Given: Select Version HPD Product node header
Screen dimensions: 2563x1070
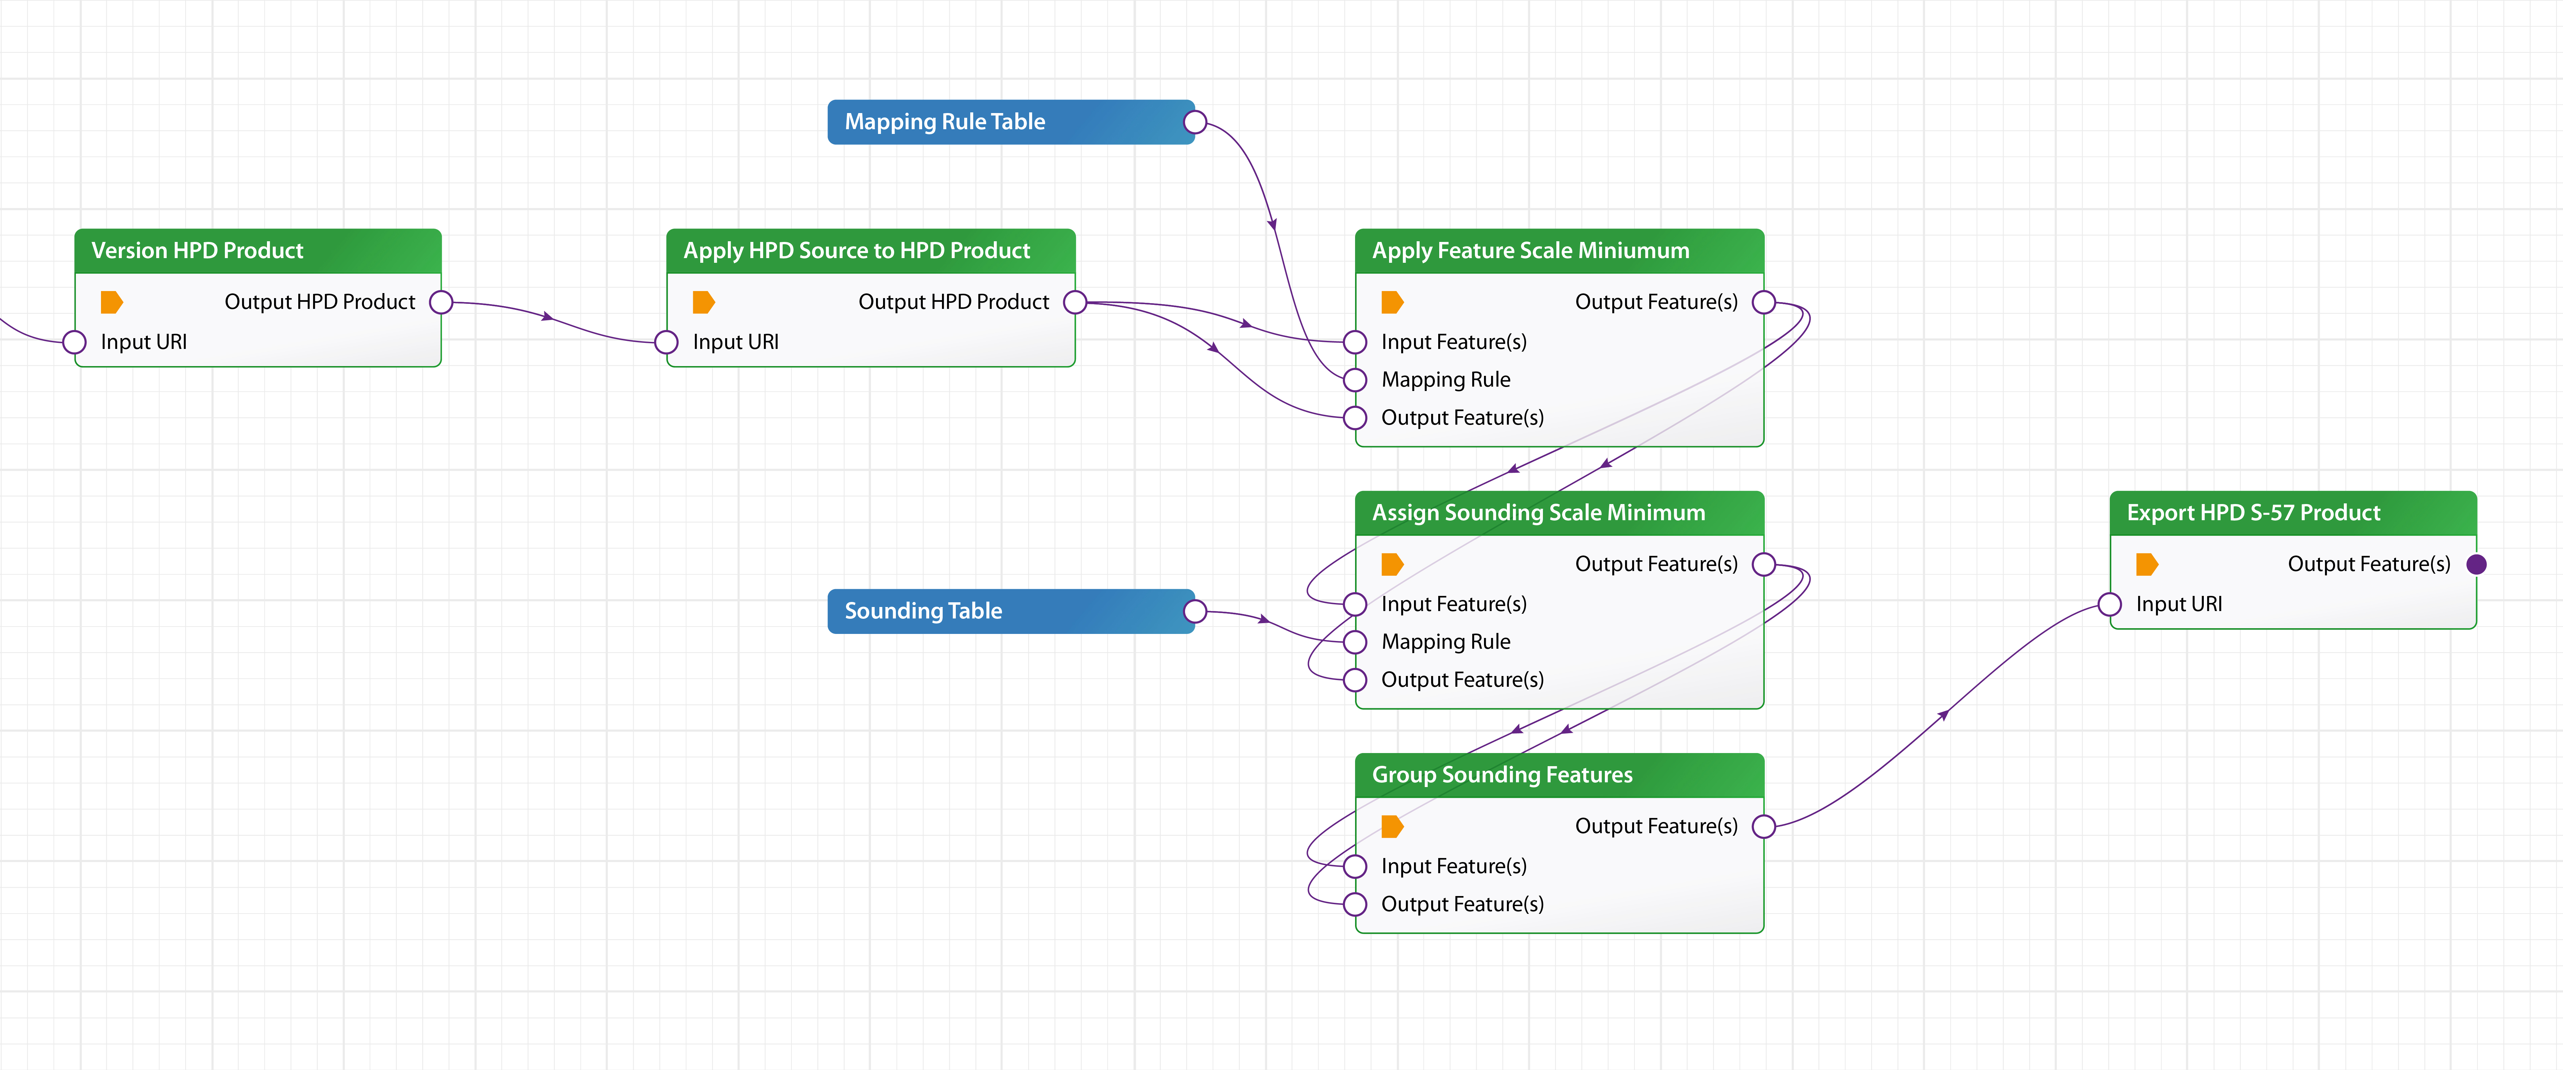Looking at the screenshot, I should point(258,251).
